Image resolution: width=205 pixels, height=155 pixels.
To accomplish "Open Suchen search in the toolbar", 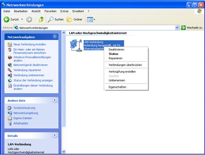I will coord(56,19).
